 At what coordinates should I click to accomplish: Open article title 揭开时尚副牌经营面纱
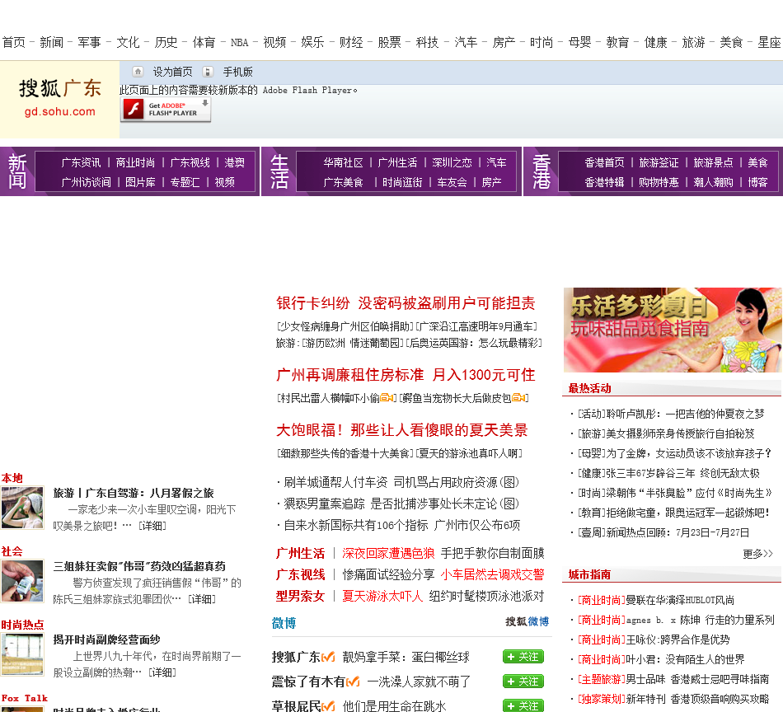pos(107,639)
